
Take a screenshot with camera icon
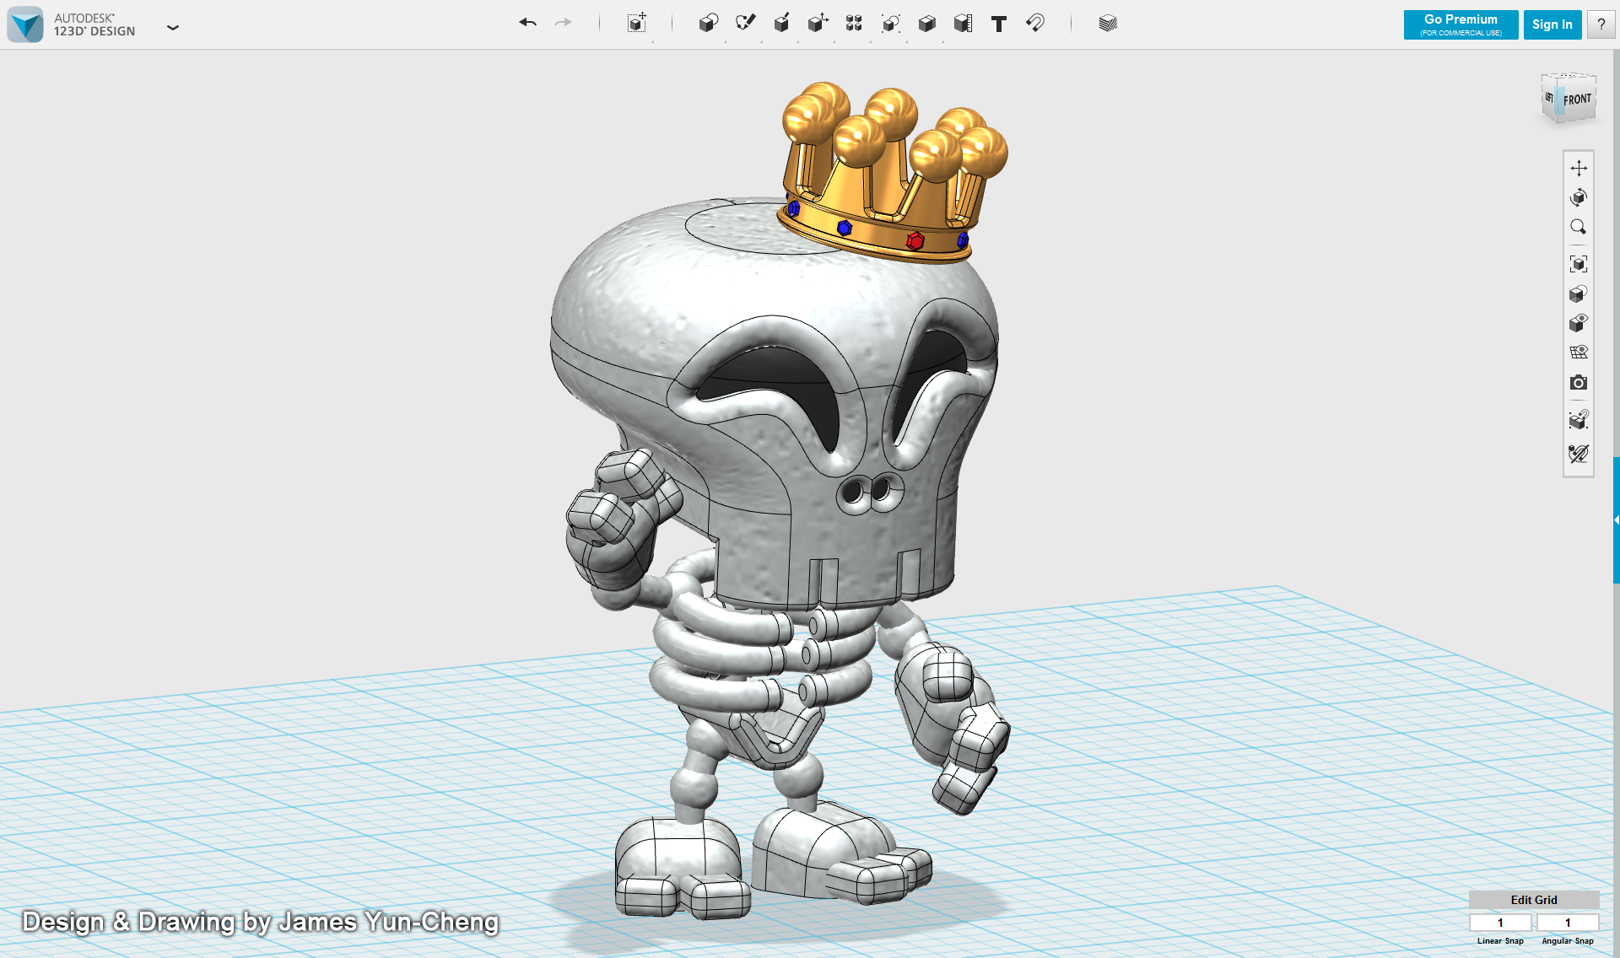tap(1578, 383)
